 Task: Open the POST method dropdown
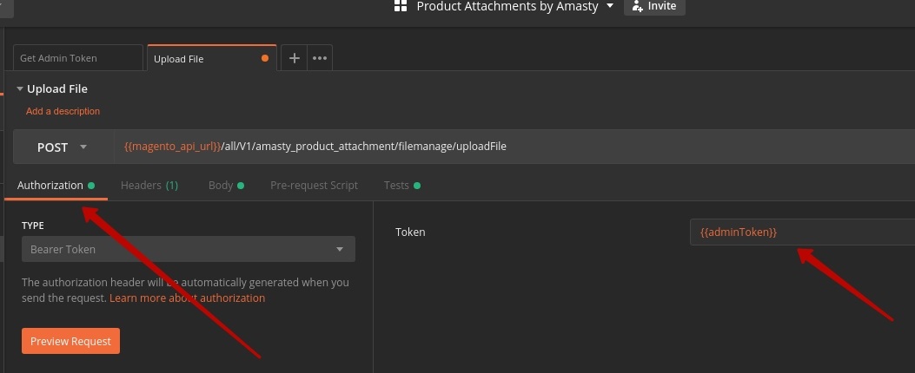pos(63,147)
